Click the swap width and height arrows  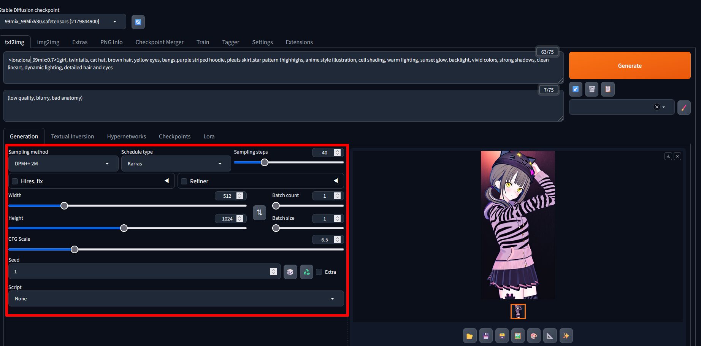(259, 212)
